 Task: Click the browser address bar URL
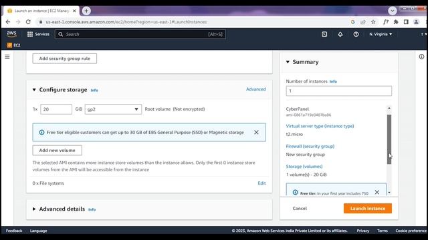click(126, 22)
